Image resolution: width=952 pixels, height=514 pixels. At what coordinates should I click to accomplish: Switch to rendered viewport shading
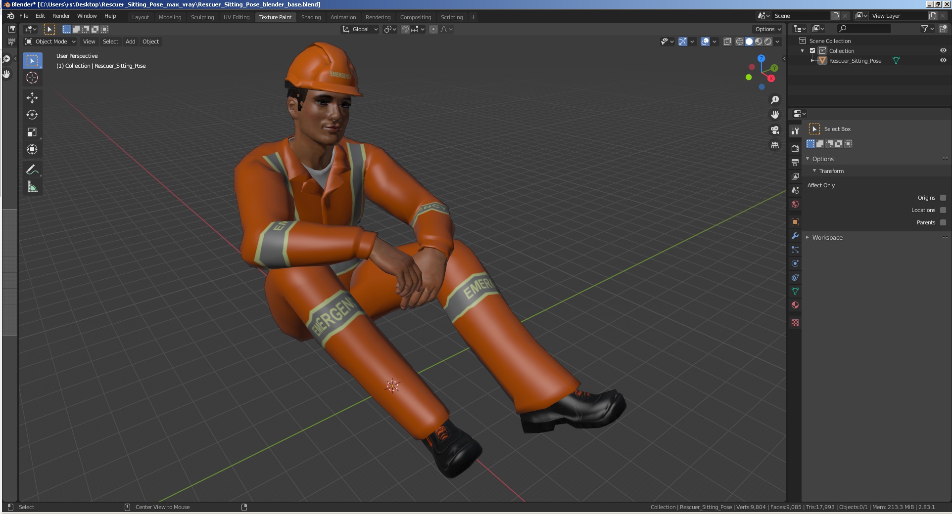click(768, 42)
